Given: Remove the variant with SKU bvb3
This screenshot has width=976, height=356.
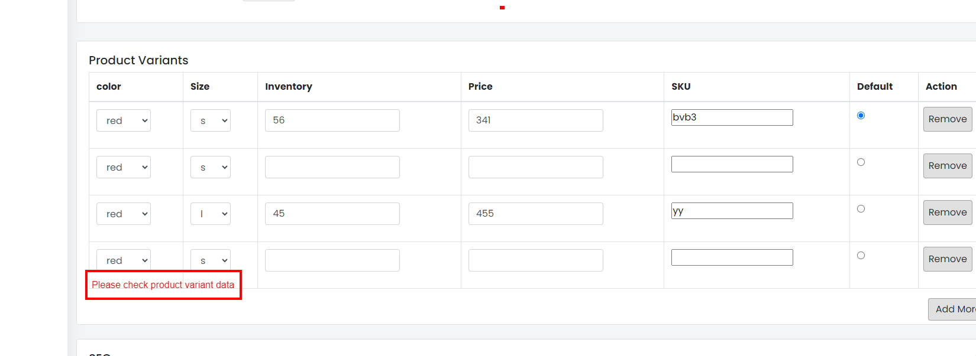Looking at the screenshot, I should pyautogui.click(x=948, y=119).
